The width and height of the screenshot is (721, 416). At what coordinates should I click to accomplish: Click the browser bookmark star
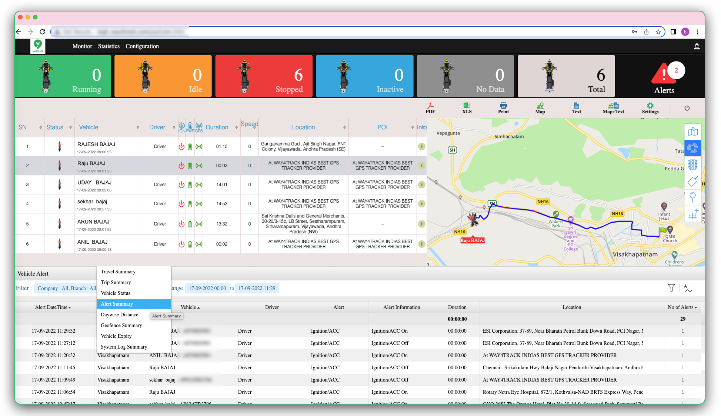(658, 32)
